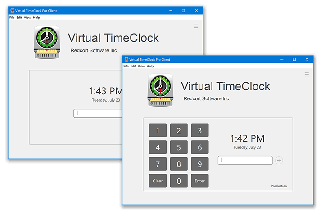Open Help menu in front window
The image size is (321, 213).
click(150, 66)
